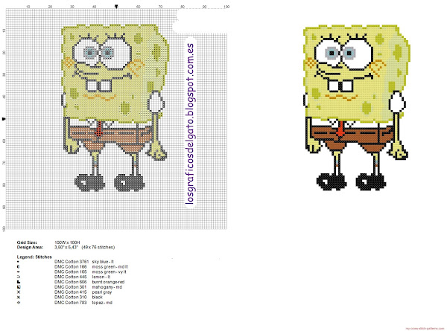Click the center arrow marker on left ruler
Screen dimensions: 447x331
coord(4,119)
